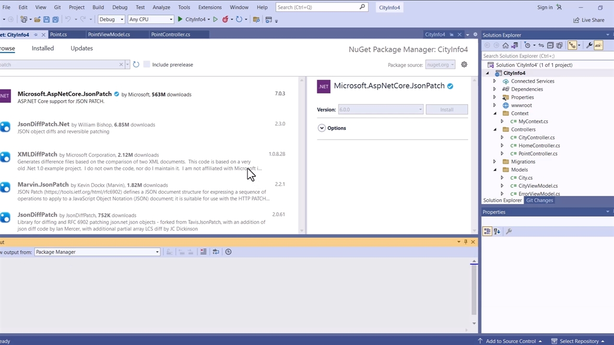This screenshot has width=614, height=345.
Task: Open the Extensions menu
Action: click(210, 7)
